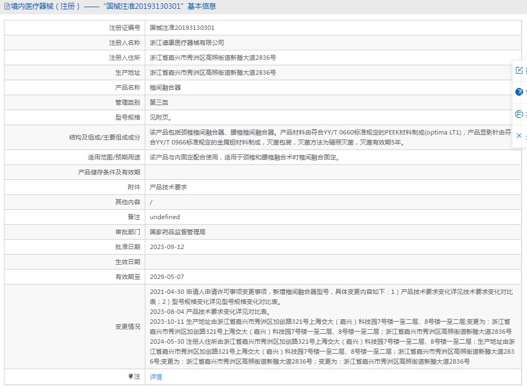Click the 产品技术要求 attachment text
Viewport: 527px width, 388px height.
[168, 187]
